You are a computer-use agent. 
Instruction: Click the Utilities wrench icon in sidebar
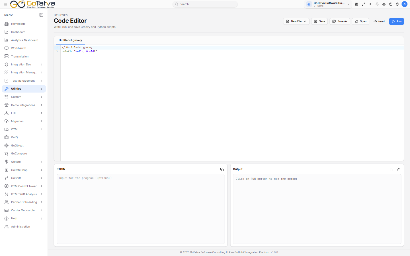click(6, 89)
